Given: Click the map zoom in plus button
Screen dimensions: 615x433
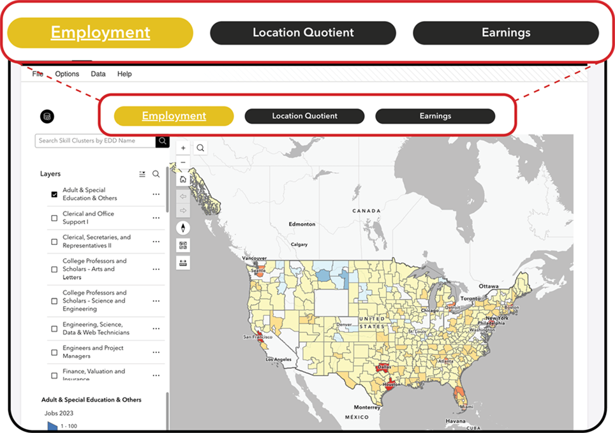Looking at the screenshot, I should pos(183,148).
